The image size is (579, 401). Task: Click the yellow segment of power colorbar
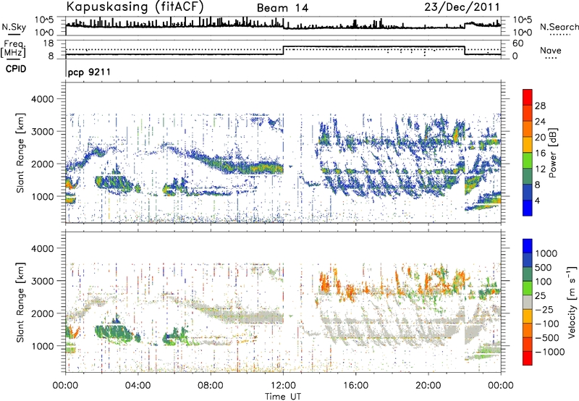pyautogui.click(x=528, y=145)
